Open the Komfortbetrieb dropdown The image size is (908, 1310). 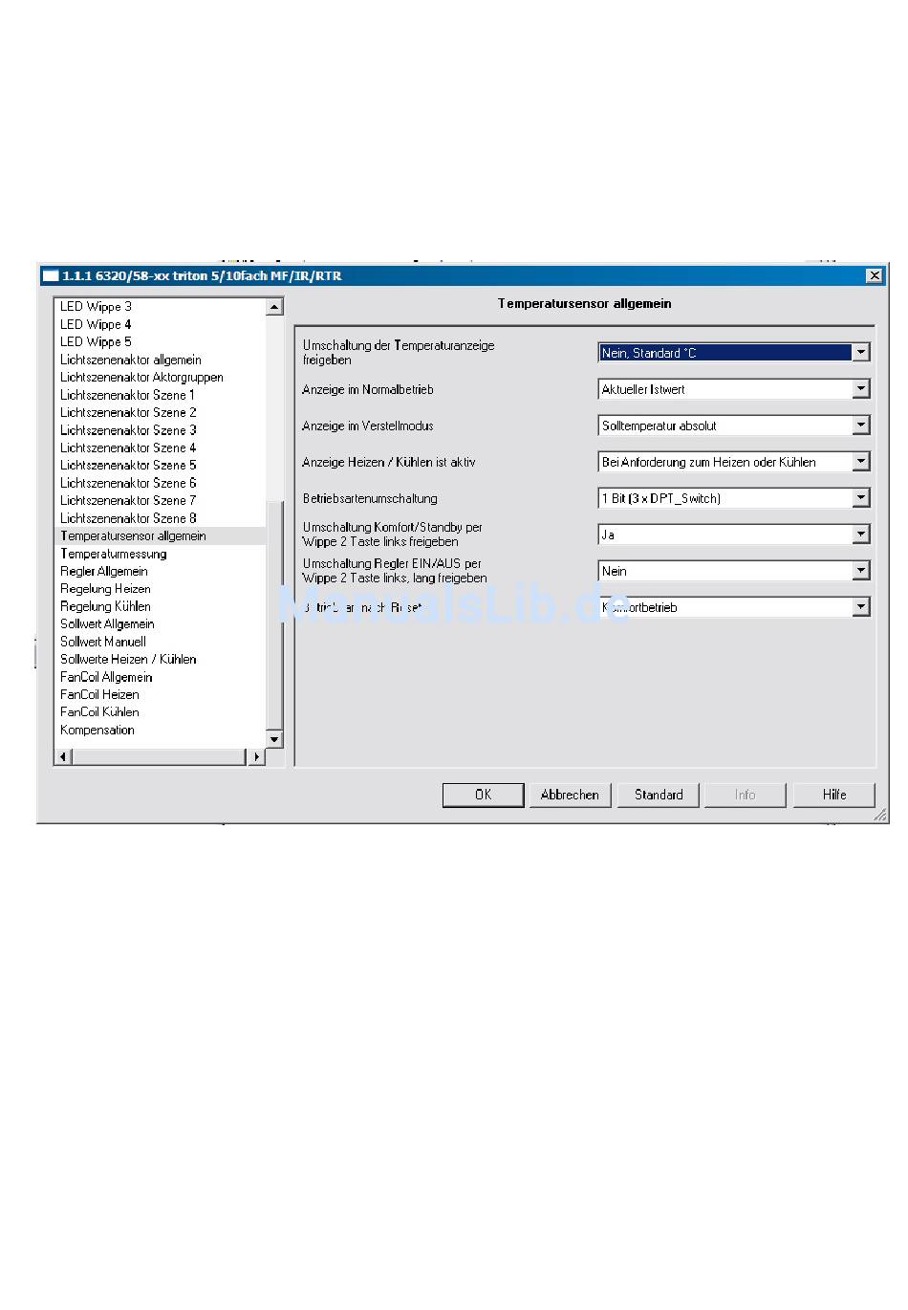coord(734,607)
